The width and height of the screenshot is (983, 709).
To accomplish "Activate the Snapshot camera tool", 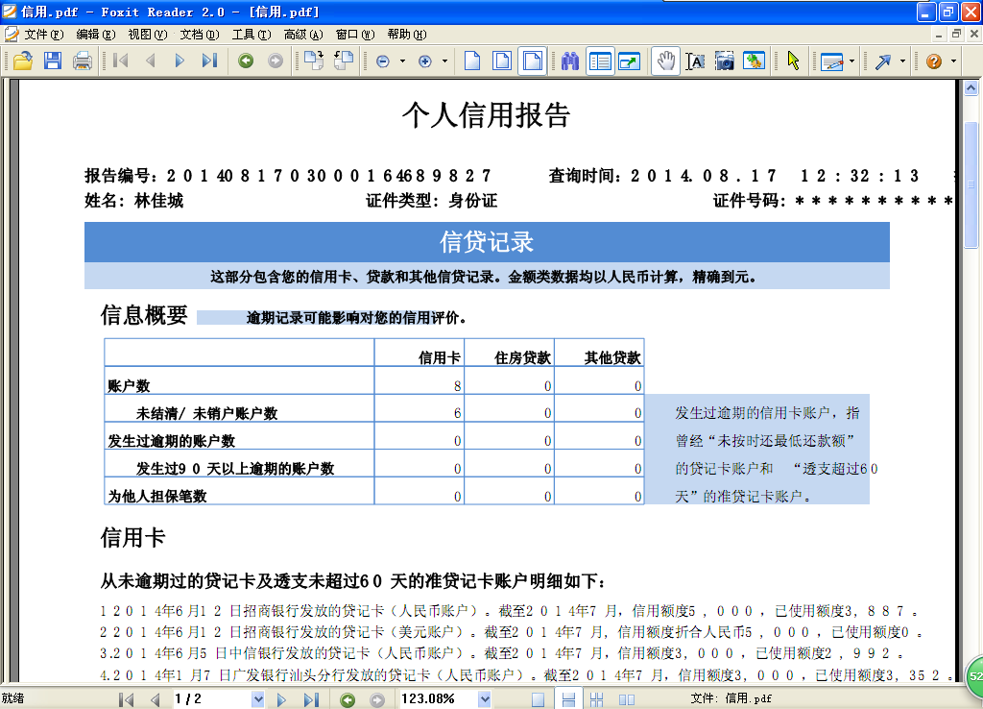I will (x=725, y=61).
